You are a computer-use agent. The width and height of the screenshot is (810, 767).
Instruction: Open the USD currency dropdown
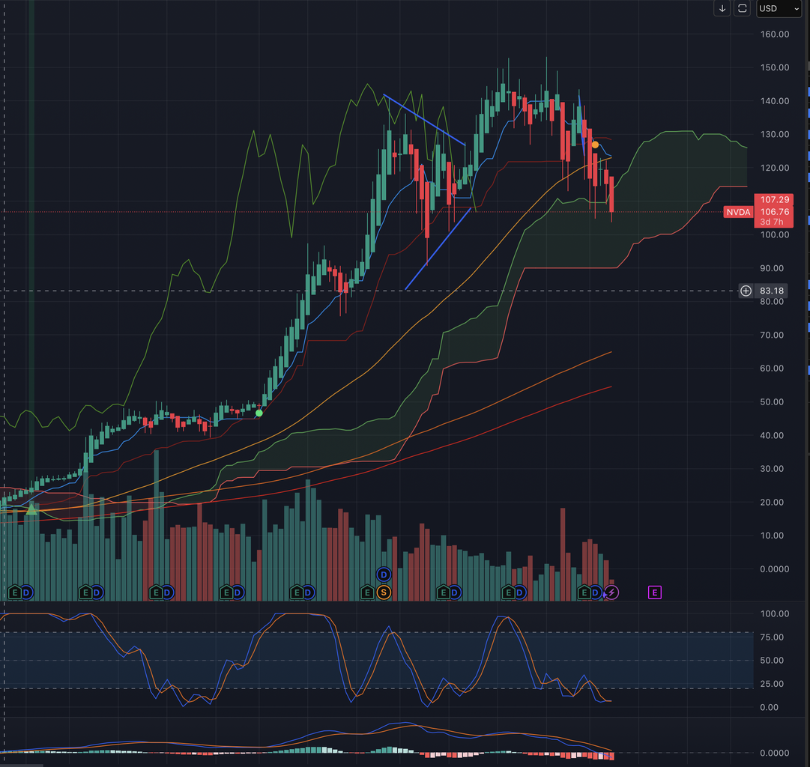(x=779, y=8)
